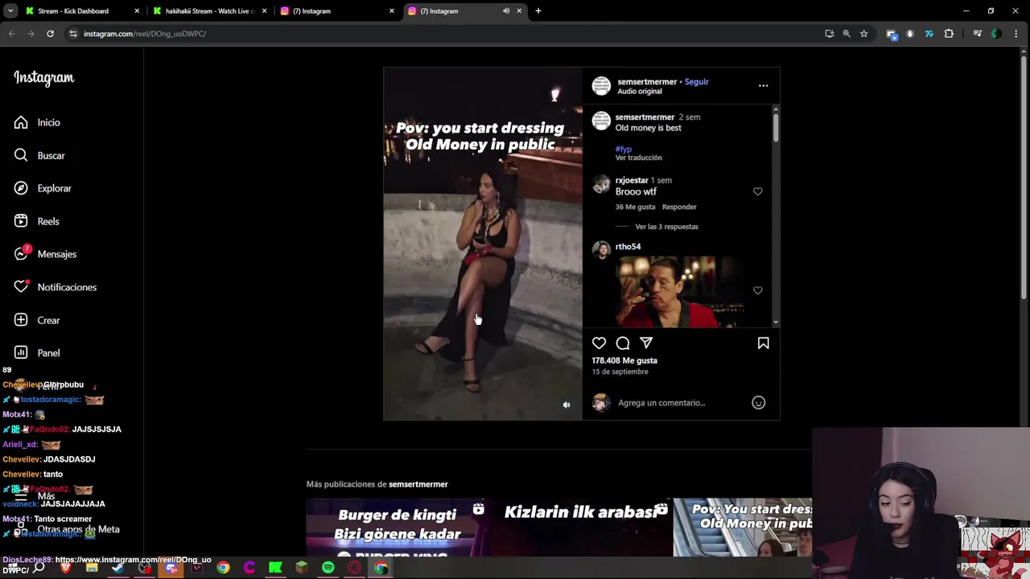Click the Instagram logo
1030x579 pixels.
(x=43, y=78)
